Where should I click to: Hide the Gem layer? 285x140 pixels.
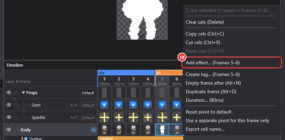click(9, 105)
